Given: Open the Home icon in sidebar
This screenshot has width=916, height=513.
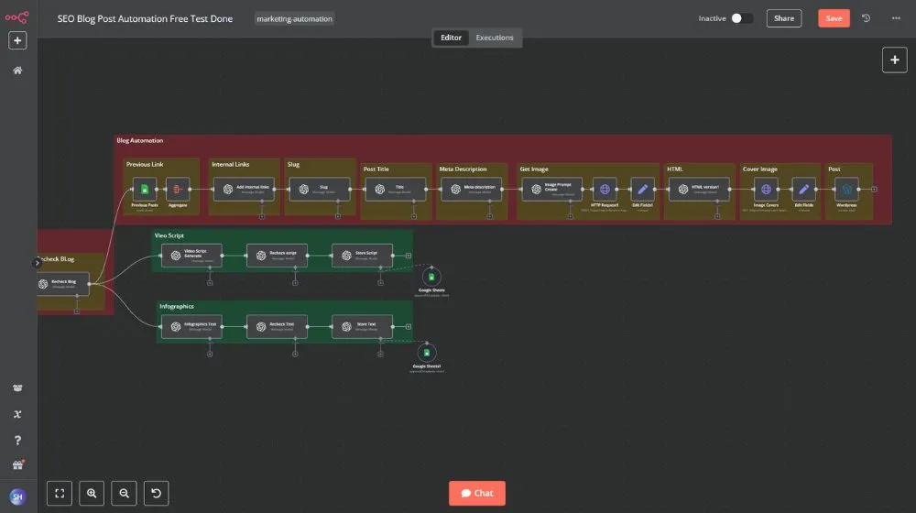Looking at the screenshot, I should pos(17,71).
